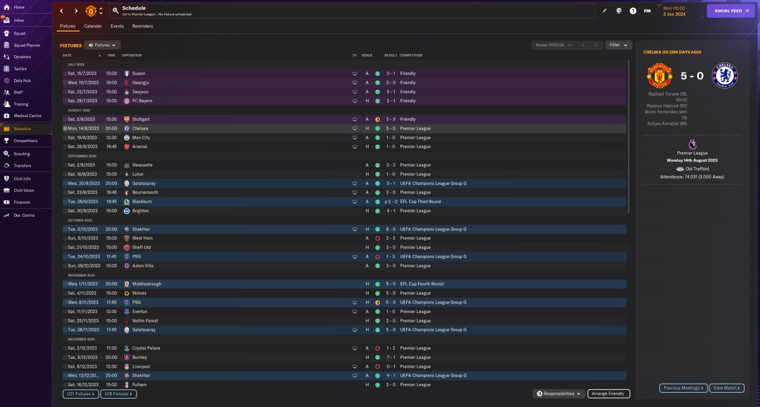Toggle the marker on the Stuttgart fixture row
The height and width of the screenshot is (407, 760).
65,119
